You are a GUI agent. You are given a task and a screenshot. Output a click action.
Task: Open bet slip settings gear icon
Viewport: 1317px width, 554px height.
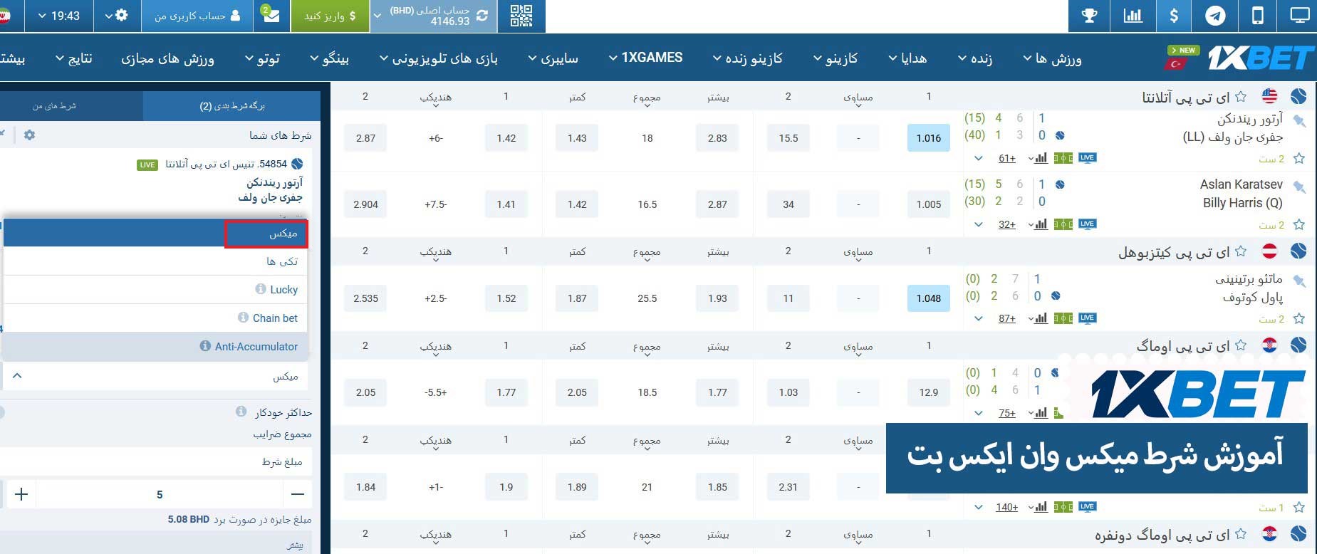pos(29,135)
